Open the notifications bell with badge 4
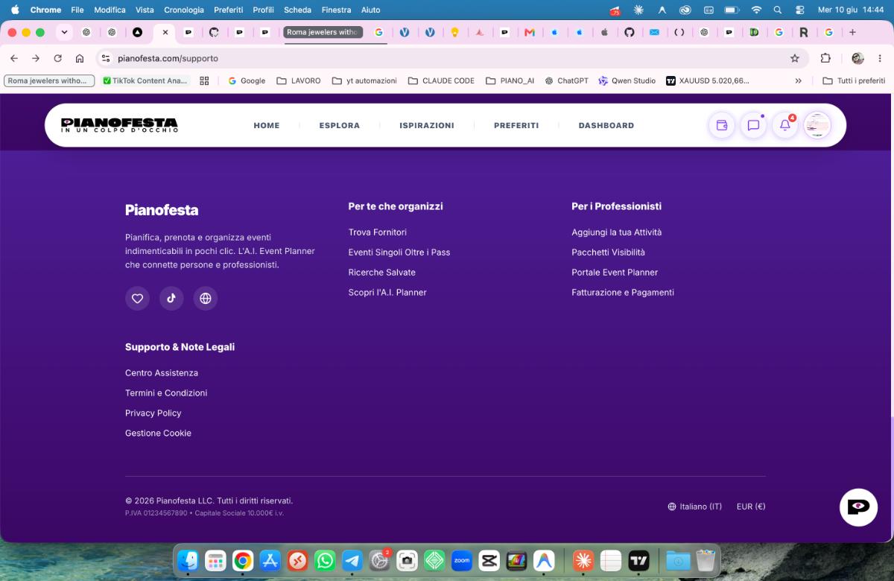 [x=785, y=125]
